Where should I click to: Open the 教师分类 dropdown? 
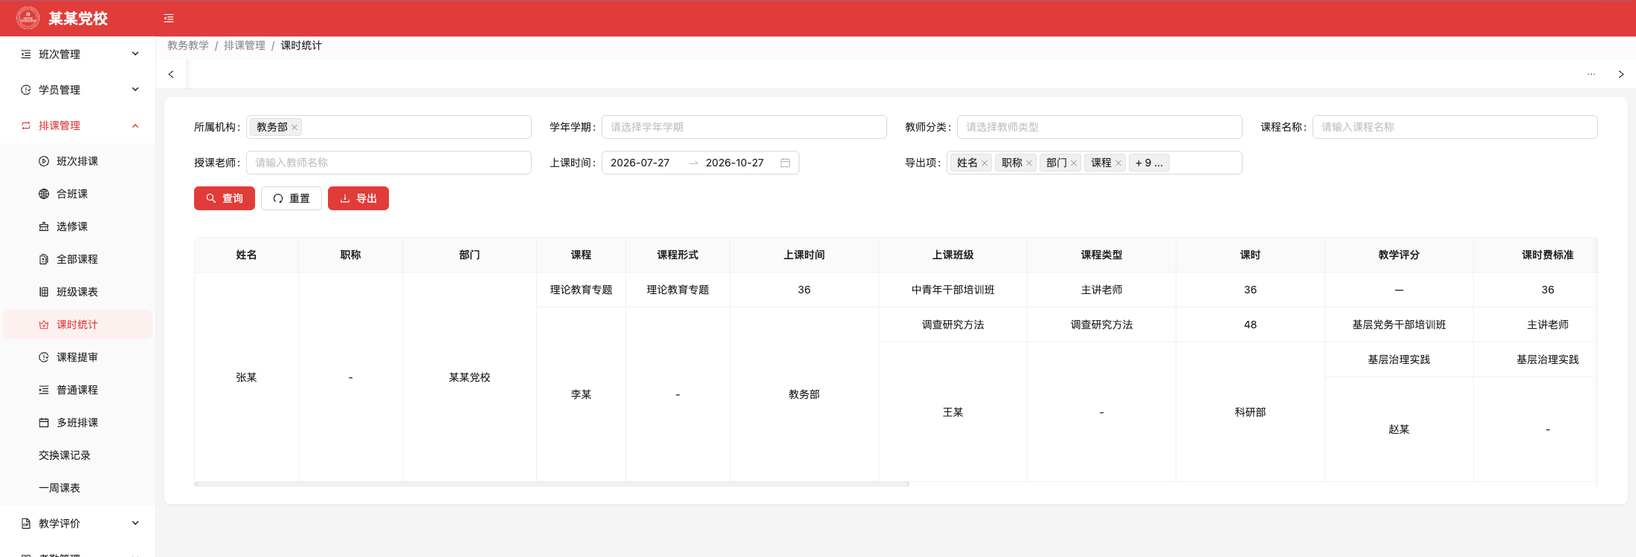(x=1100, y=127)
